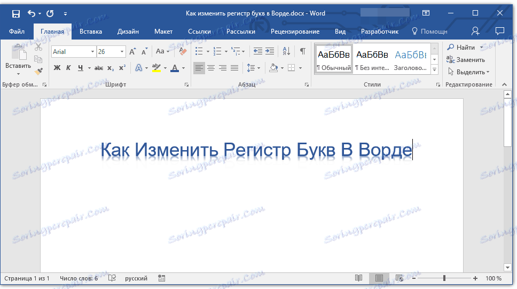Open font color dropdown arrow
Image resolution: width=517 pixels, height=289 pixels.
coord(183,68)
